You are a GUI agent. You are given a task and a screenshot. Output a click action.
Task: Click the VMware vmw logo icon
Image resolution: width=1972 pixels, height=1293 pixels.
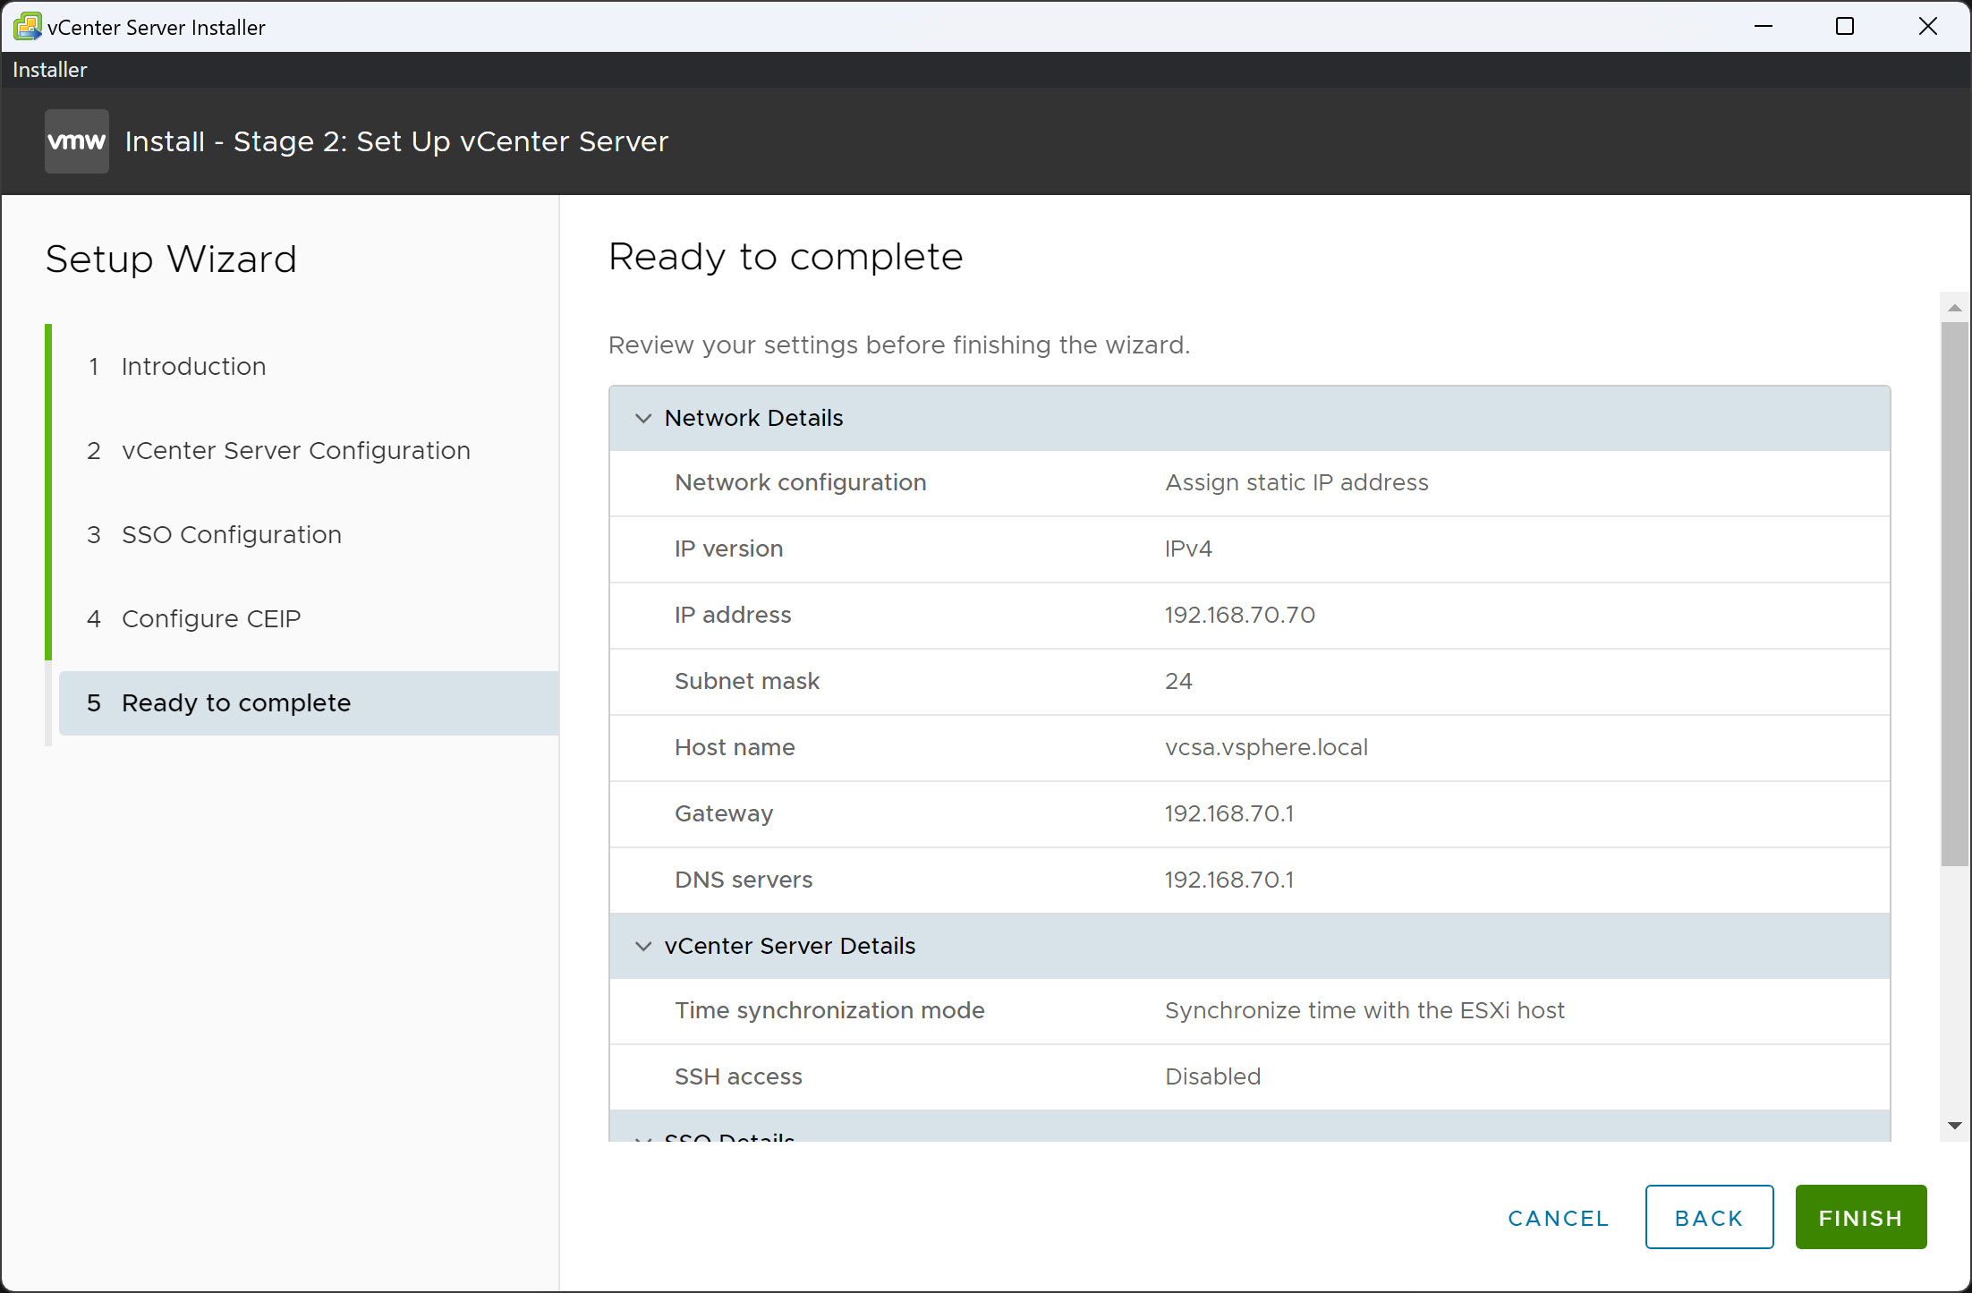tap(76, 140)
